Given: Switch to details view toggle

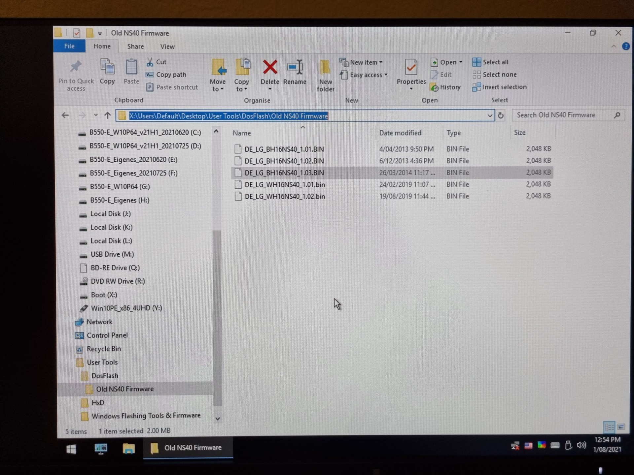Looking at the screenshot, I should (x=609, y=427).
